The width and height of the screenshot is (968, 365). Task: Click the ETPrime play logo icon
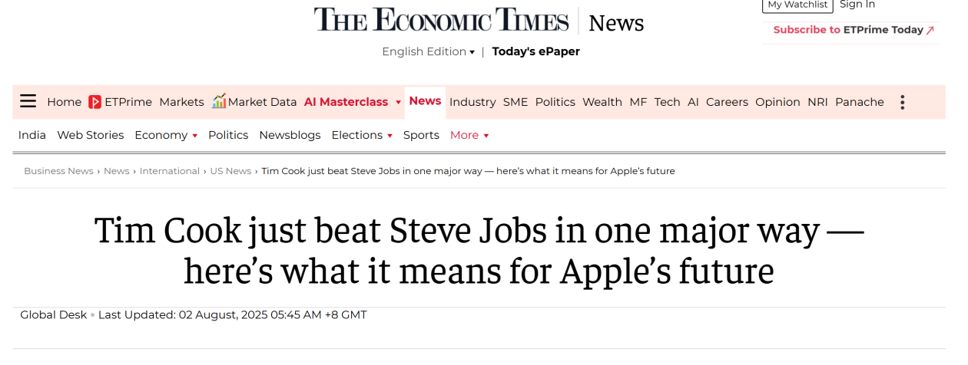95,102
